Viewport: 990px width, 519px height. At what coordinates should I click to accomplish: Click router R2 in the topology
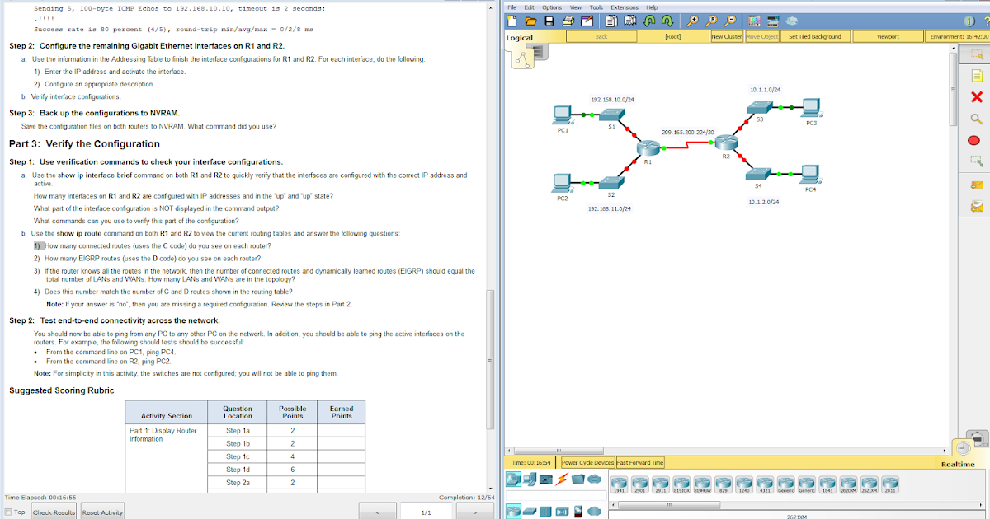pos(726,144)
